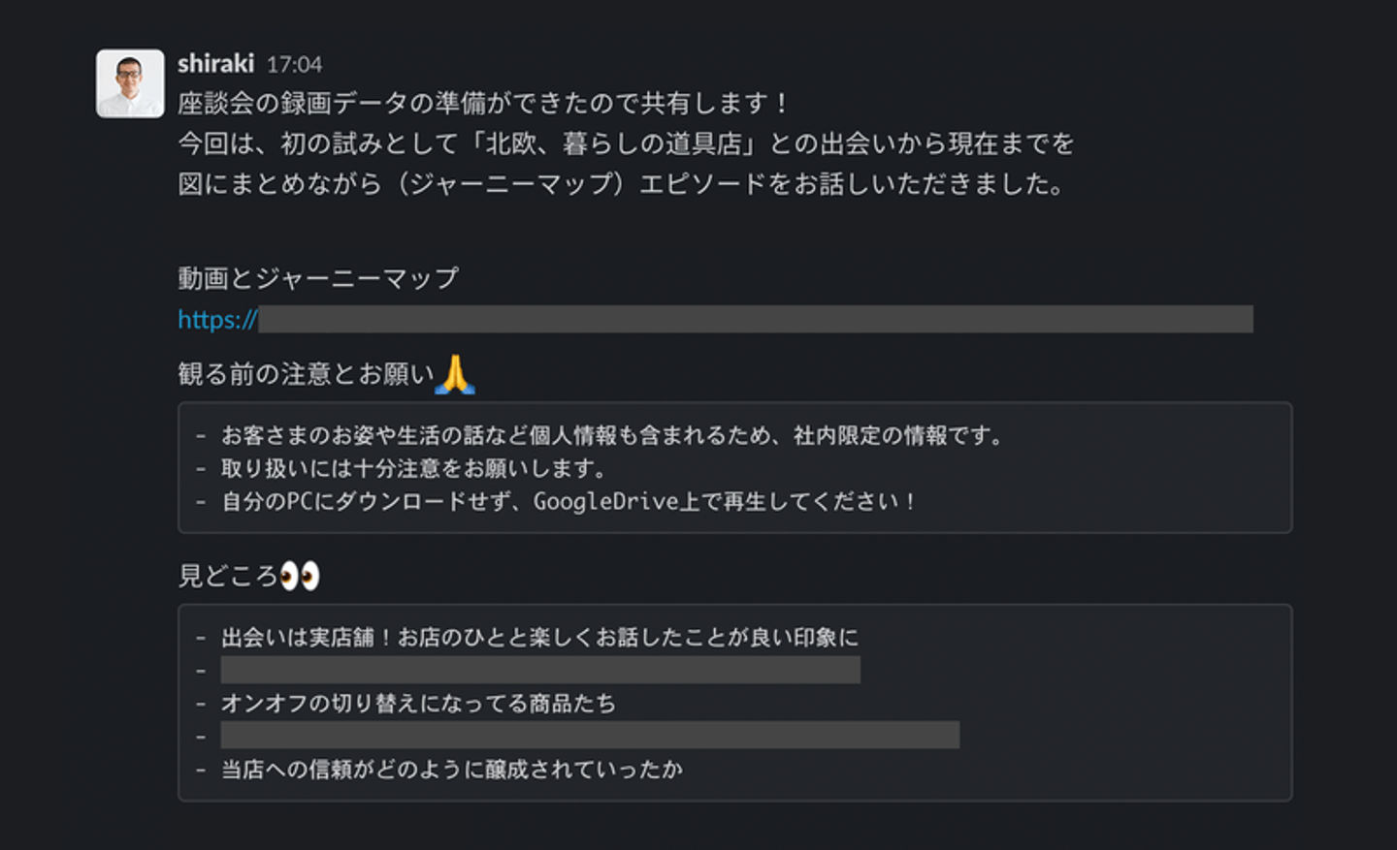Click the 当店への信頼 highlight line

[452, 770]
